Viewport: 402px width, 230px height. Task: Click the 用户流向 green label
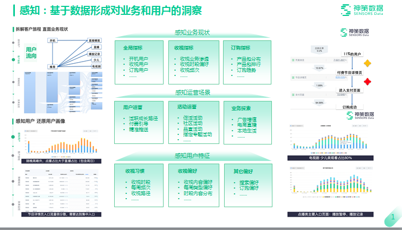[31, 53]
